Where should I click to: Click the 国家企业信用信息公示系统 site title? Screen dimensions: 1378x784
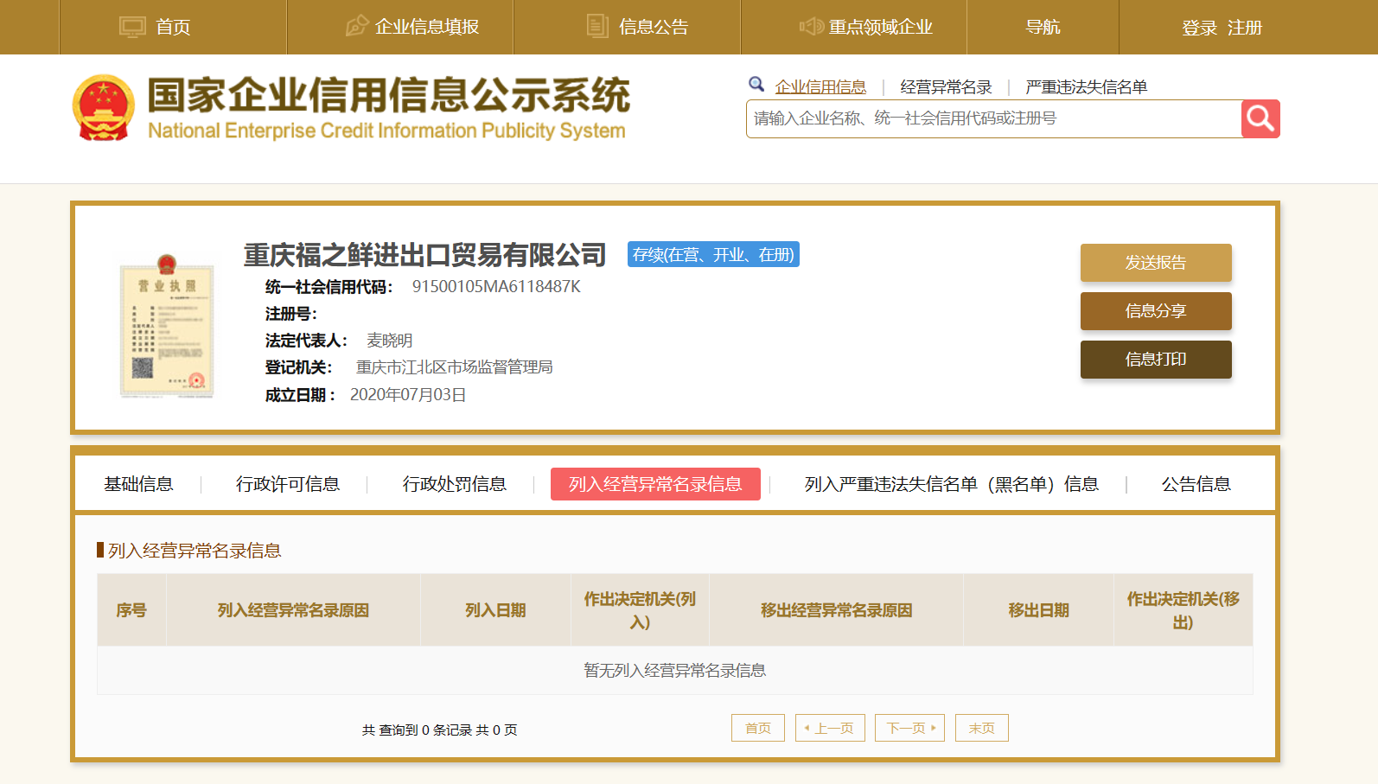click(x=388, y=95)
